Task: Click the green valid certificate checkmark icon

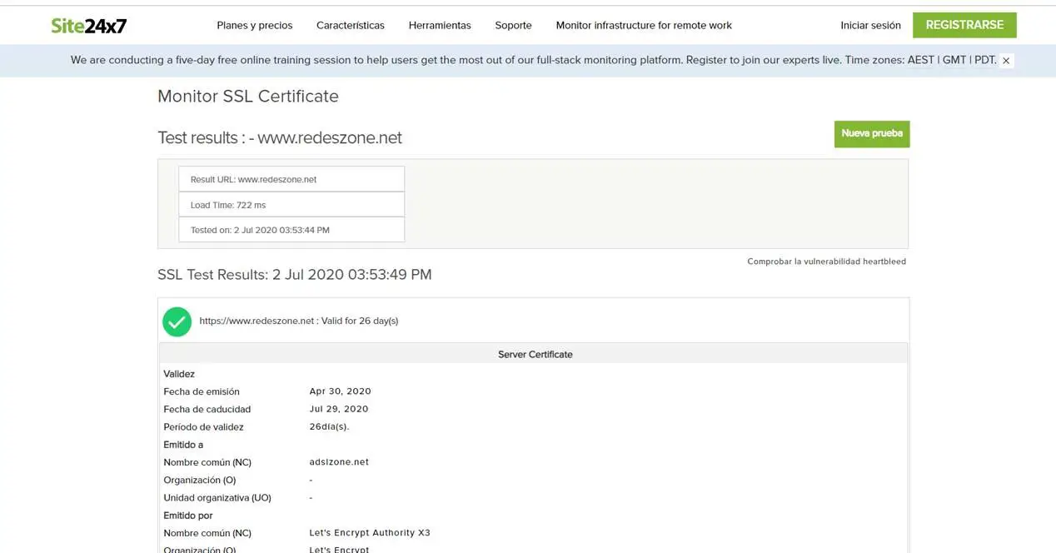Action: (x=177, y=321)
